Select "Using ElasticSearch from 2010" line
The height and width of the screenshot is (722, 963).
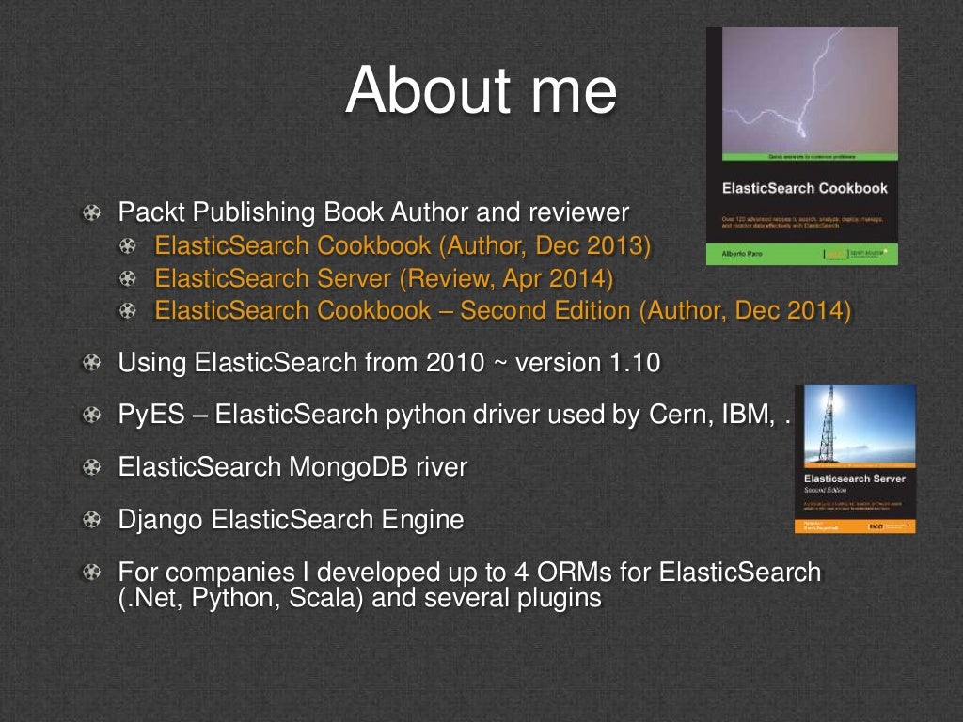pos(388,363)
